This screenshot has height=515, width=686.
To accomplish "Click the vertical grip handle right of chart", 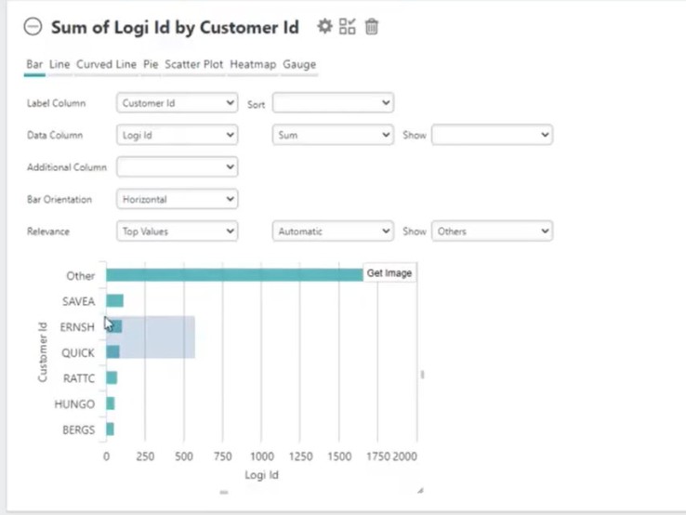I will point(422,375).
